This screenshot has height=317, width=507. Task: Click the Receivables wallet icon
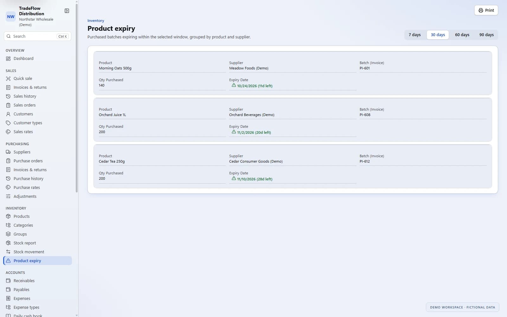pos(8,281)
